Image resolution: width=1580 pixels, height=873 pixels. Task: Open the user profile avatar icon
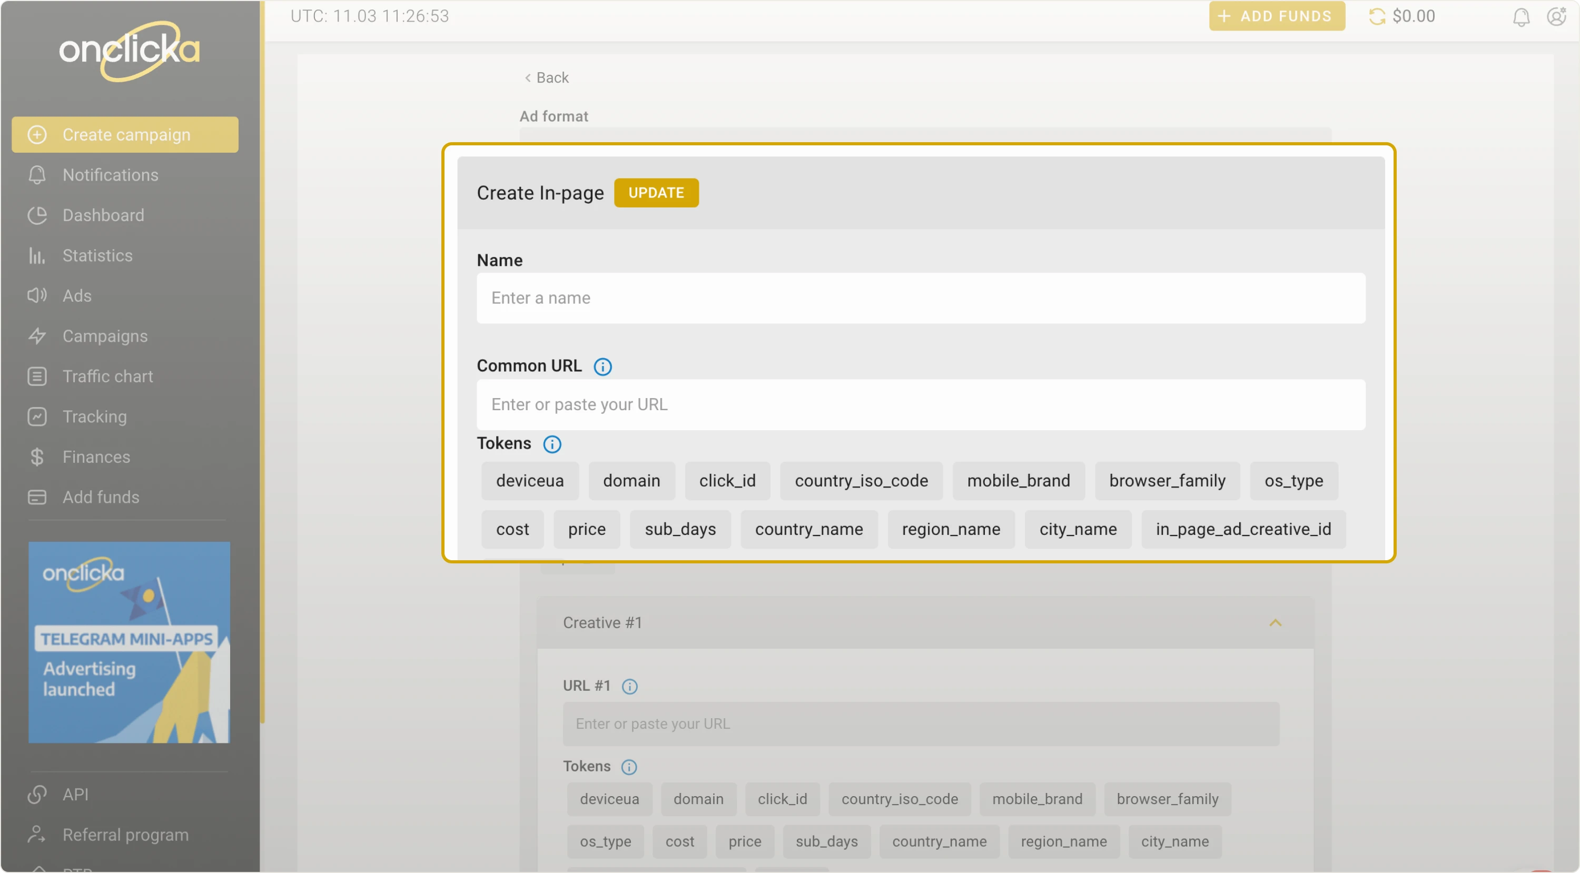pyautogui.click(x=1557, y=16)
